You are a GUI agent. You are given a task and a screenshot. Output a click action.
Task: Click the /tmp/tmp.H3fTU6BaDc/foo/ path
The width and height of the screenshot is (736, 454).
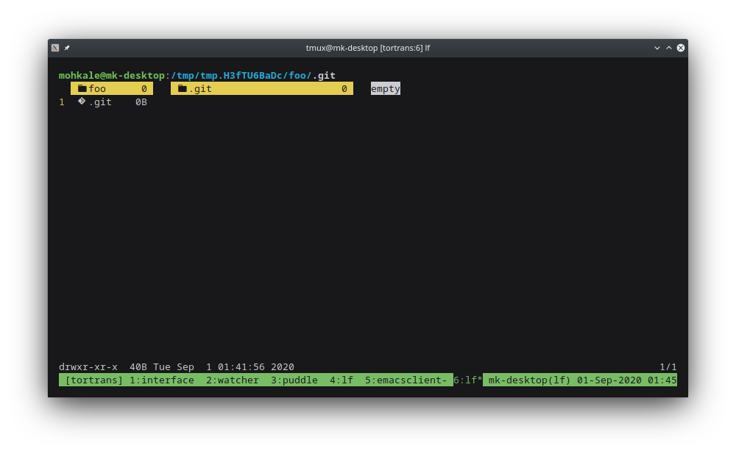[241, 75]
